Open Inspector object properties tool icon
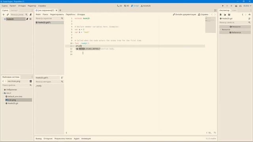Screen dimensions: 253x142 (249, 19)
